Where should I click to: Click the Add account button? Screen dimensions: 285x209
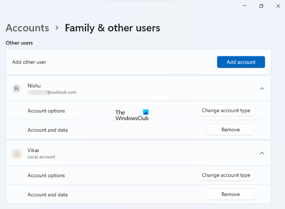pos(241,62)
